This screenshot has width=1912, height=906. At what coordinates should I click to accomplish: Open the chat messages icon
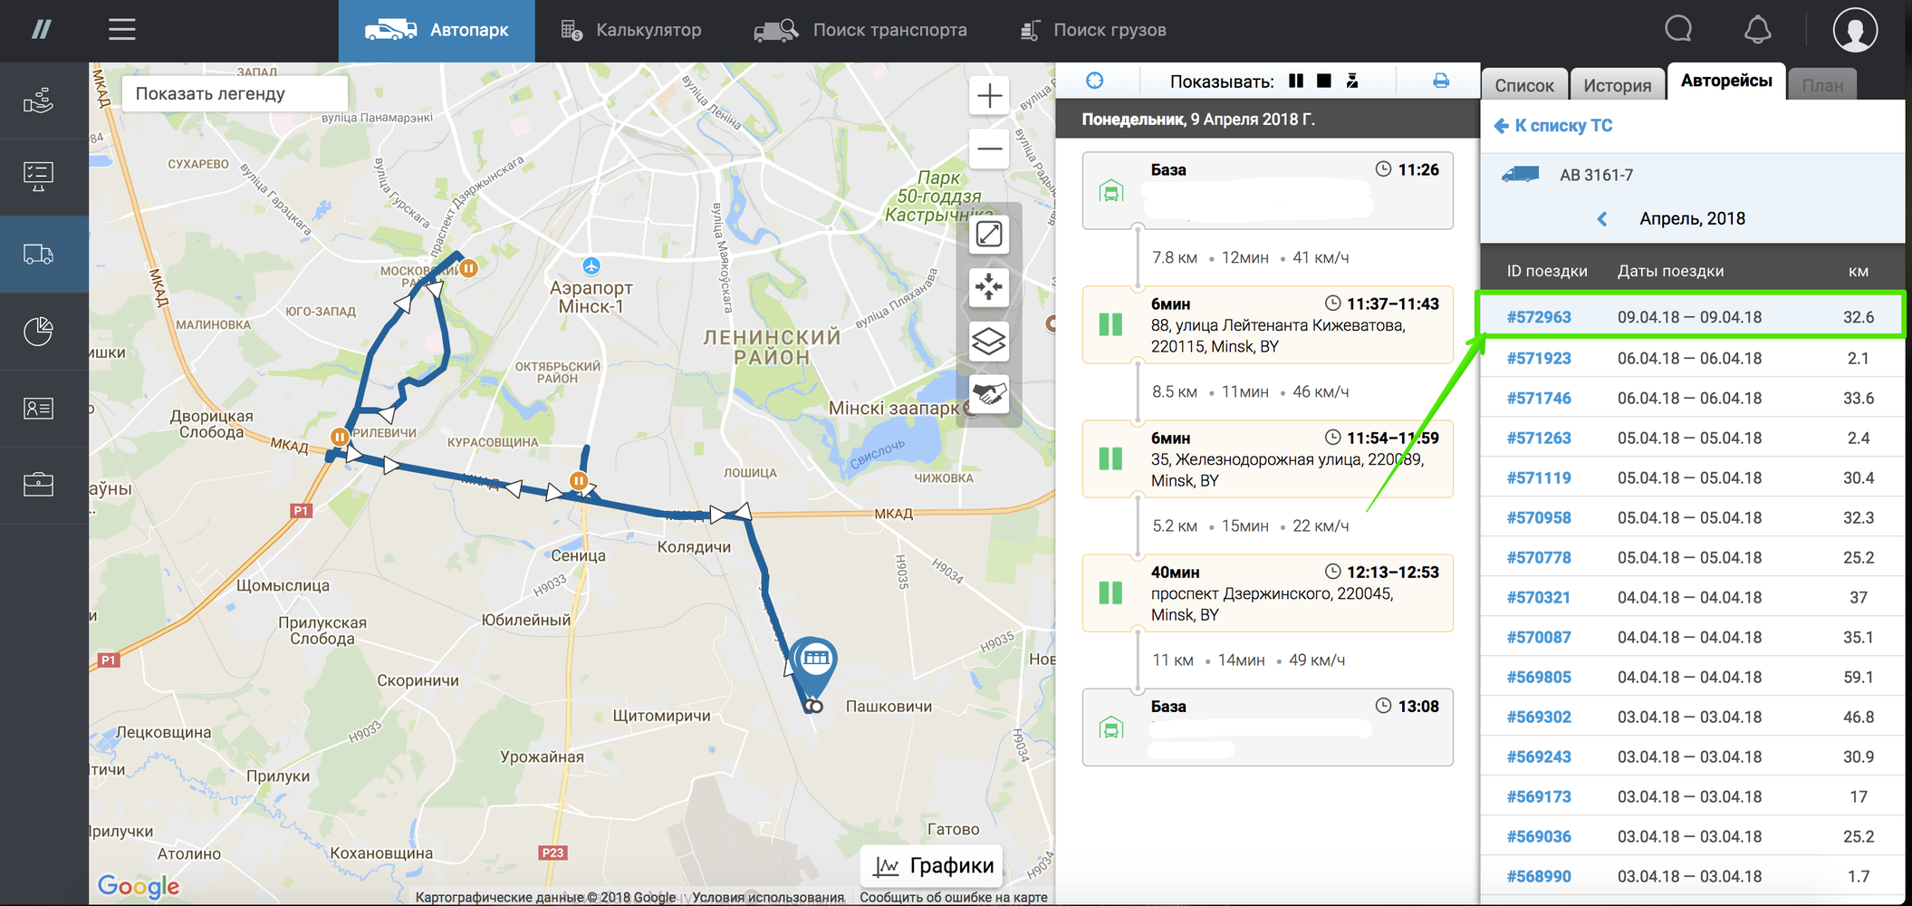(x=1678, y=30)
